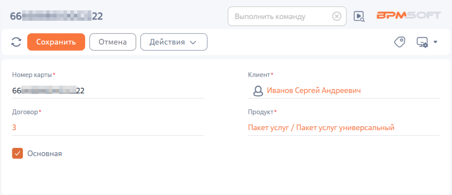
Task: Open the process run search icon
Action: pos(359,16)
